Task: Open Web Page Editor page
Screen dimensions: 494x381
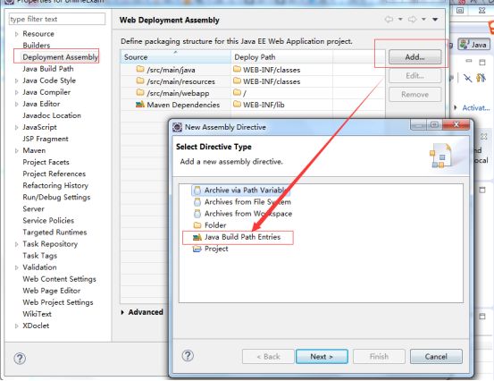Action: [51, 291]
